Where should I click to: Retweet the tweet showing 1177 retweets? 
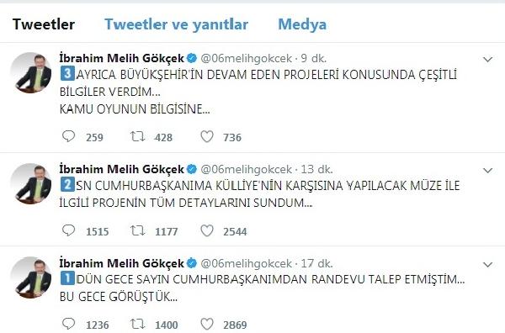(137, 230)
